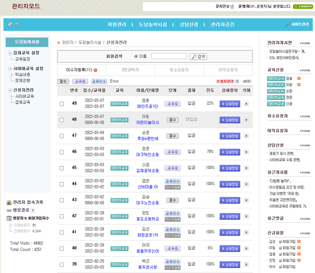315x273 pixels.
Task: Click the 태안주공1단 organization link
Action: pos(148,107)
